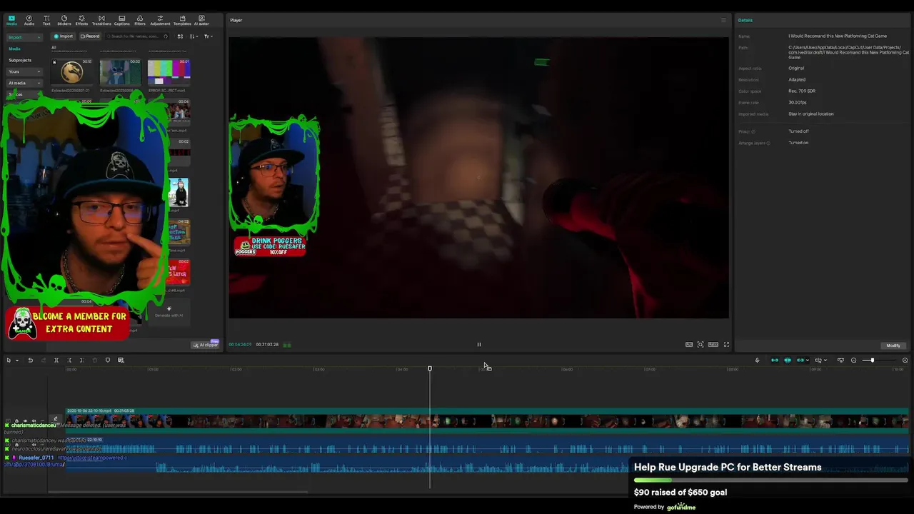This screenshot has height=514, width=914.
Task: Open the Filters tab
Action: (140, 20)
